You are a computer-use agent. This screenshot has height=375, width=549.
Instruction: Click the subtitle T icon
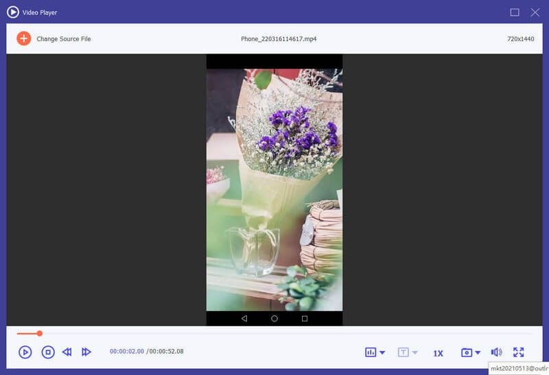pyautogui.click(x=404, y=352)
